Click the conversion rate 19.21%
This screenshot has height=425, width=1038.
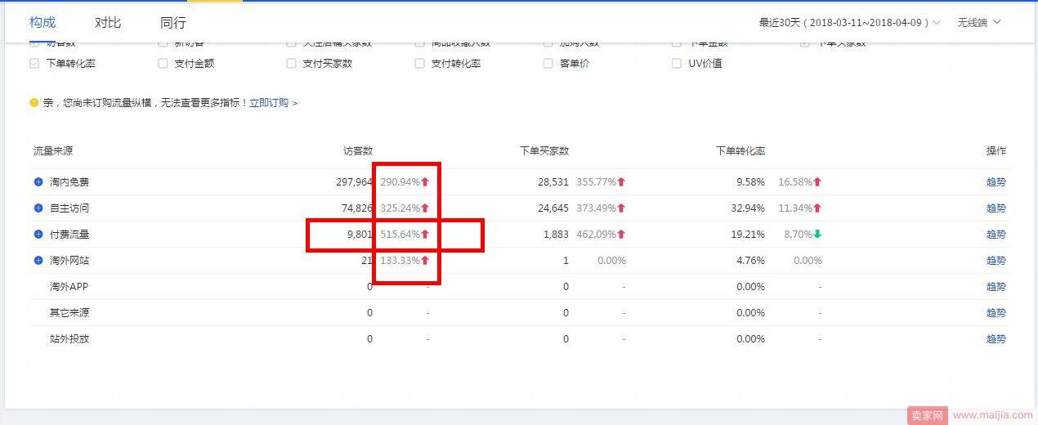tap(748, 235)
